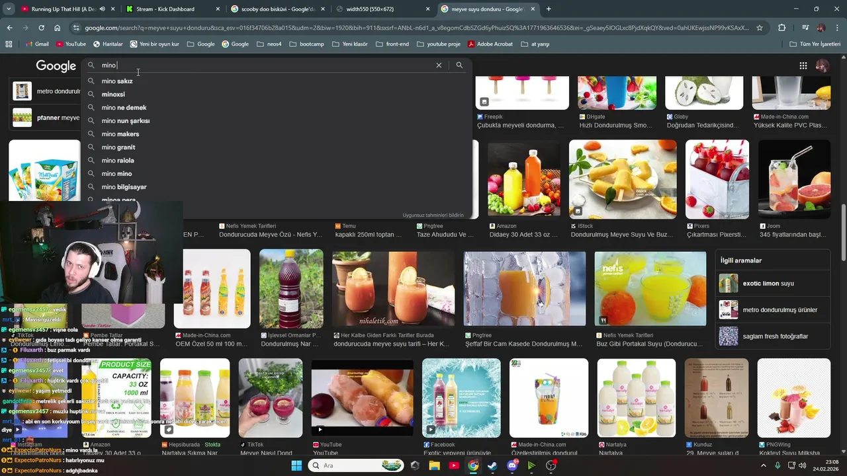Expand the at yarışı bookmark folder
Viewport: 847px width, 476px height.
pos(535,44)
